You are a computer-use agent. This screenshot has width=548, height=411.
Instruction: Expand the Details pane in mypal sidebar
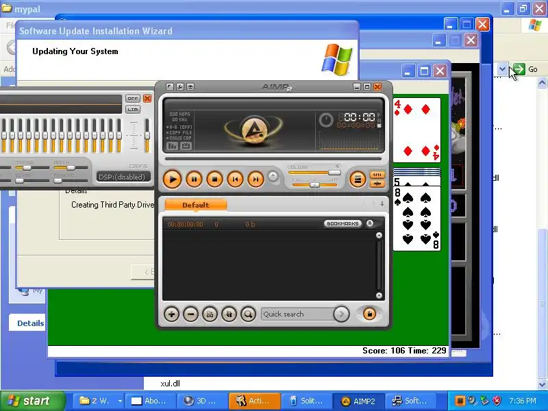(31, 323)
